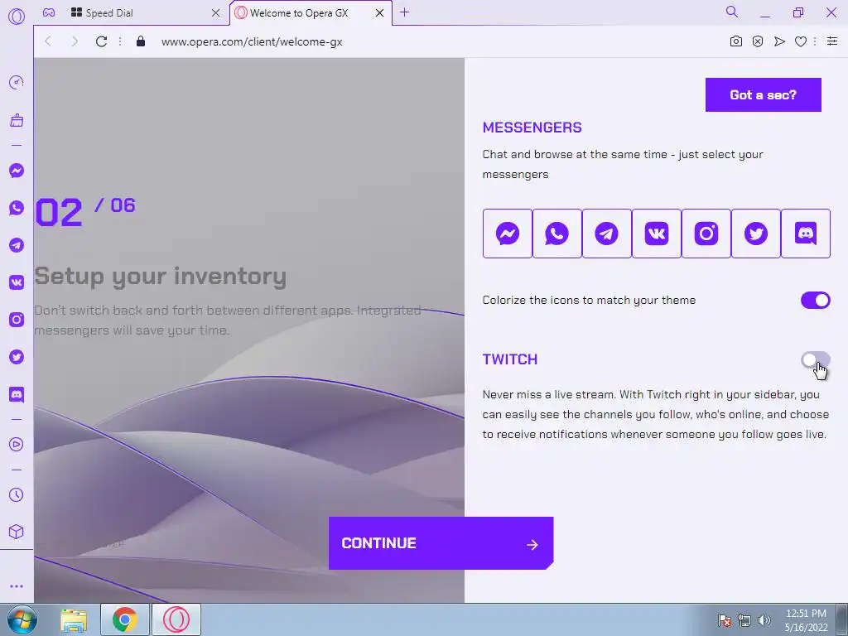Enable the Twitch sidebar toggle

coord(816,359)
